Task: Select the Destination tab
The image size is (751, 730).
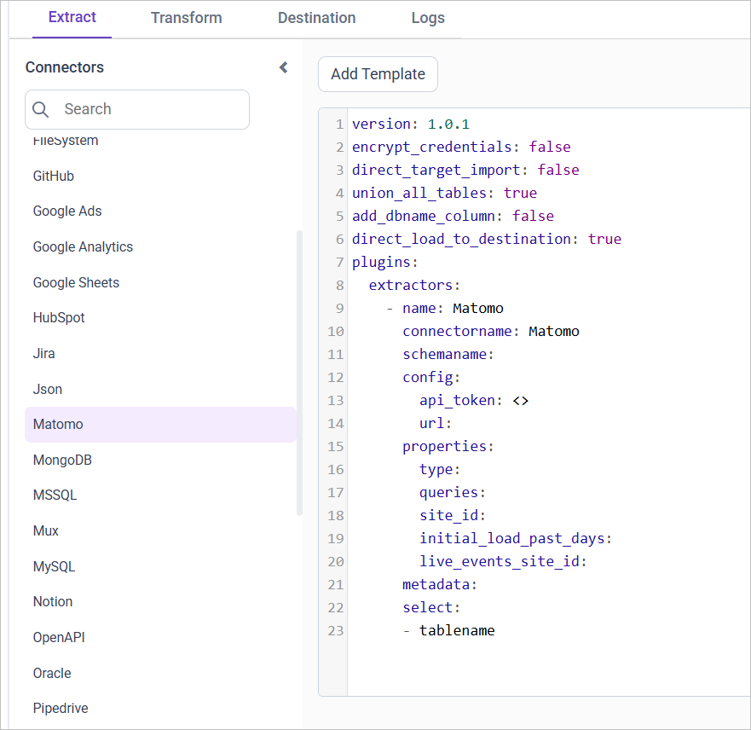Action: pyautogui.click(x=316, y=18)
